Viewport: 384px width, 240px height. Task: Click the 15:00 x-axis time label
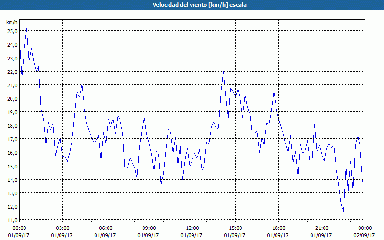pos(235,228)
